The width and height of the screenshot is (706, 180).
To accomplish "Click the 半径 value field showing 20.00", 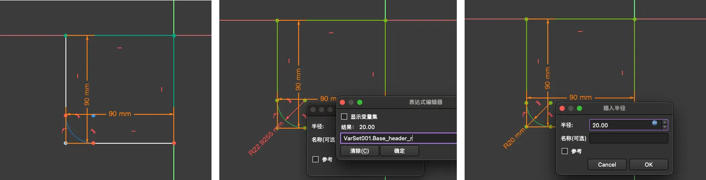I will (x=620, y=125).
